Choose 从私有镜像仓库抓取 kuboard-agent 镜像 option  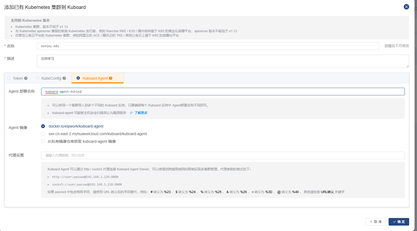point(43,141)
